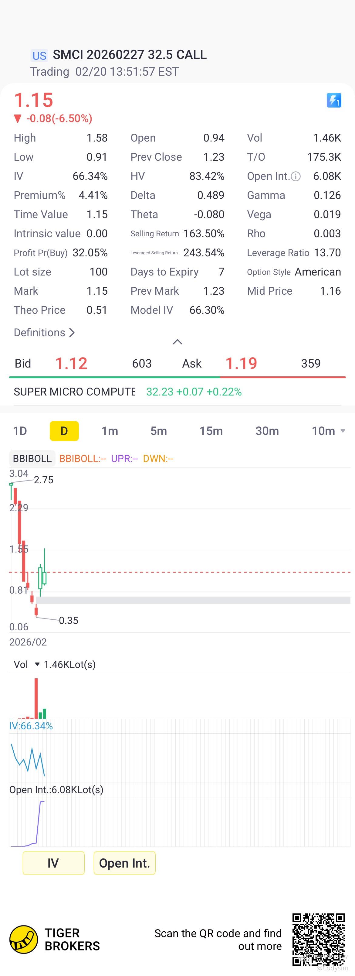Switch to the 5m chart tab
The height and width of the screenshot is (976, 355).
[159, 431]
